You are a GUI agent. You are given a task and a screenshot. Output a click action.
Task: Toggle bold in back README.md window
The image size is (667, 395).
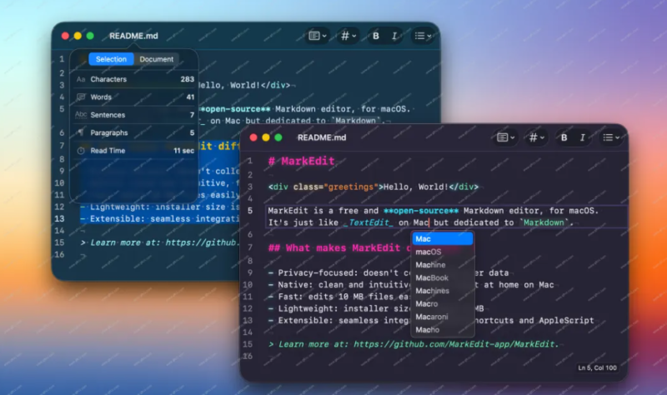point(376,36)
